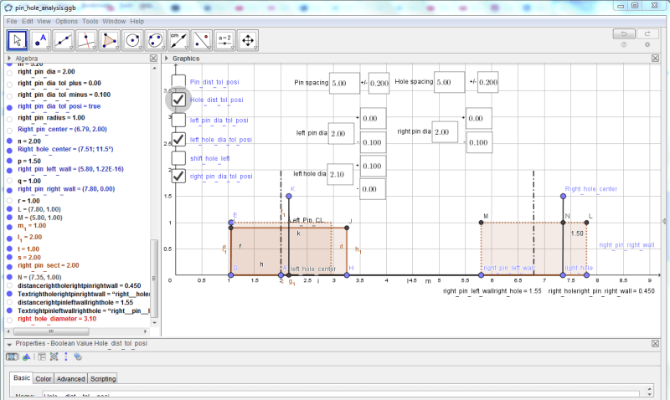Select the Basic tab
670x400 pixels.
click(x=22, y=377)
